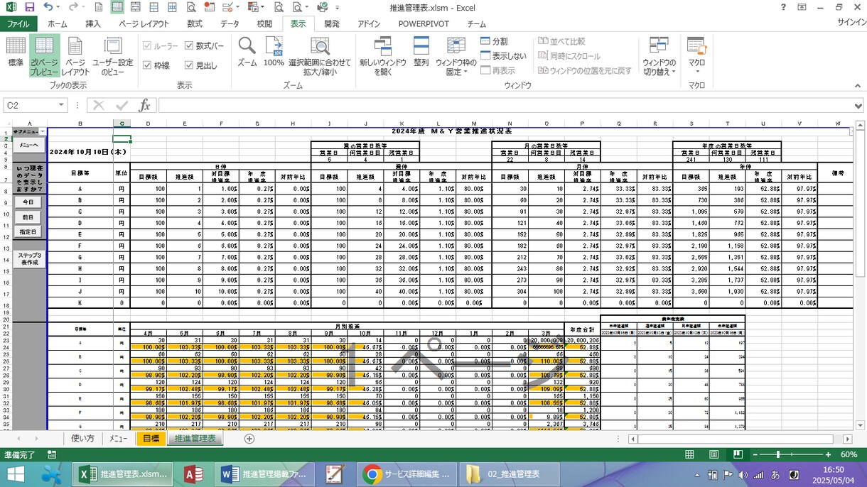Undo the last action
Screen dimensions: 867x487
(x=48, y=7)
